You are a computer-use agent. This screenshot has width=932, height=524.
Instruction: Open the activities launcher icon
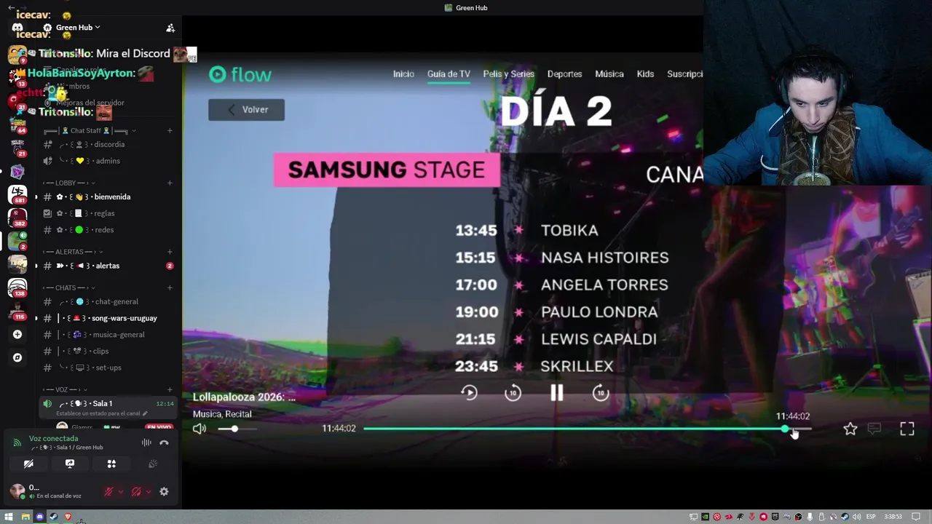(x=111, y=464)
